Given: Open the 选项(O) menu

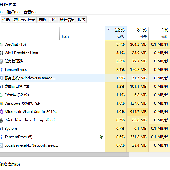Looking at the screenshot, I should tap(13, 12).
